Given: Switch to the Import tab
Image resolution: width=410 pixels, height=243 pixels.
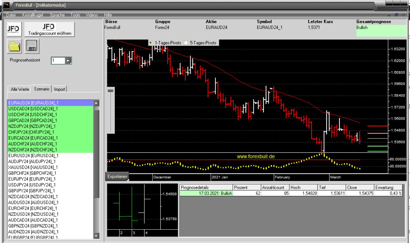Looking at the screenshot, I should [60, 89].
